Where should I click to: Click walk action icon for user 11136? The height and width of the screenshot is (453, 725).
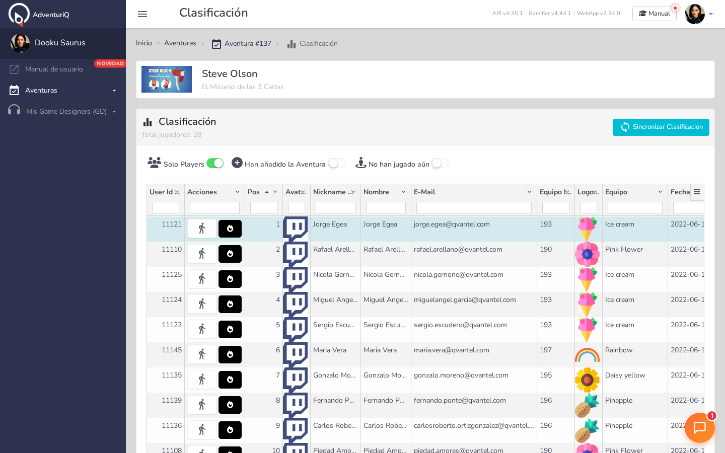click(202, 430)
